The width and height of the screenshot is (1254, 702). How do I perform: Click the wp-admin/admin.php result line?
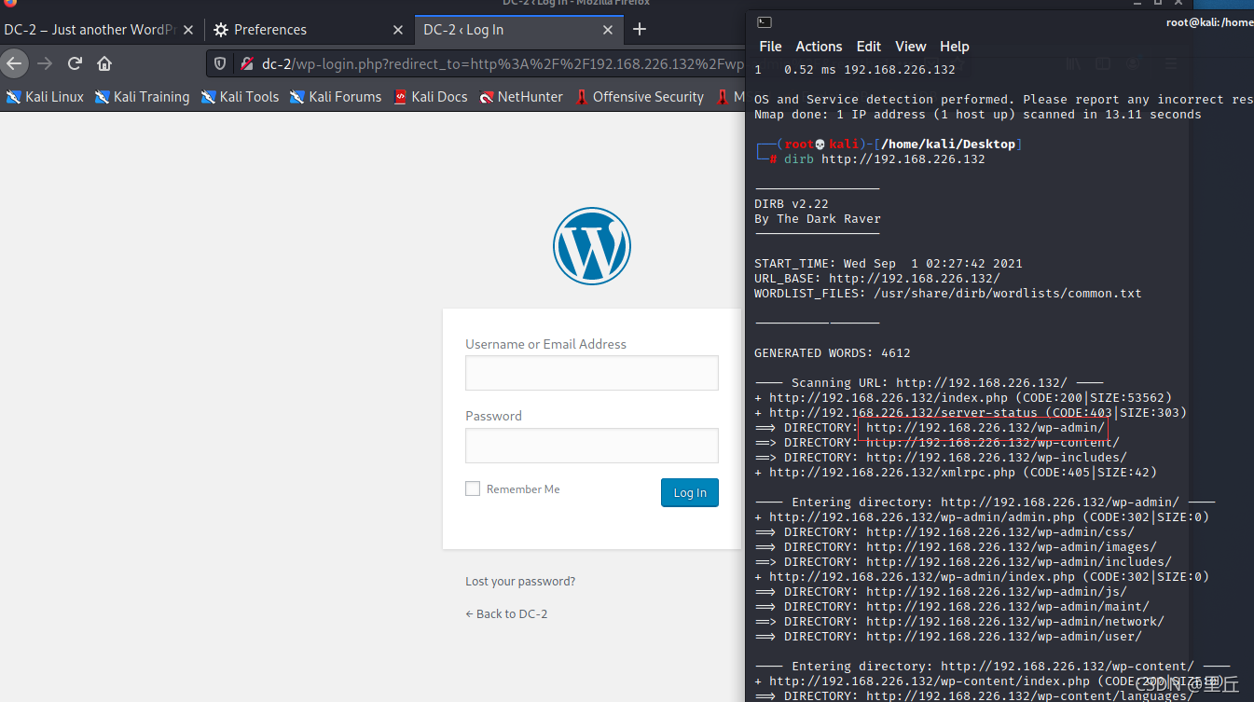[x=982, y=516]
